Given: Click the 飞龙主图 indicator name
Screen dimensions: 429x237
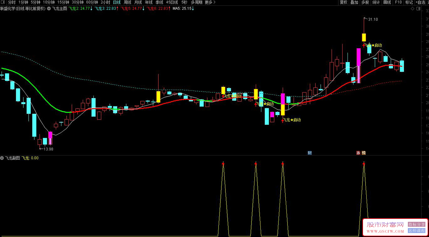Looking at the screenshot, I should tap(59, 9).
